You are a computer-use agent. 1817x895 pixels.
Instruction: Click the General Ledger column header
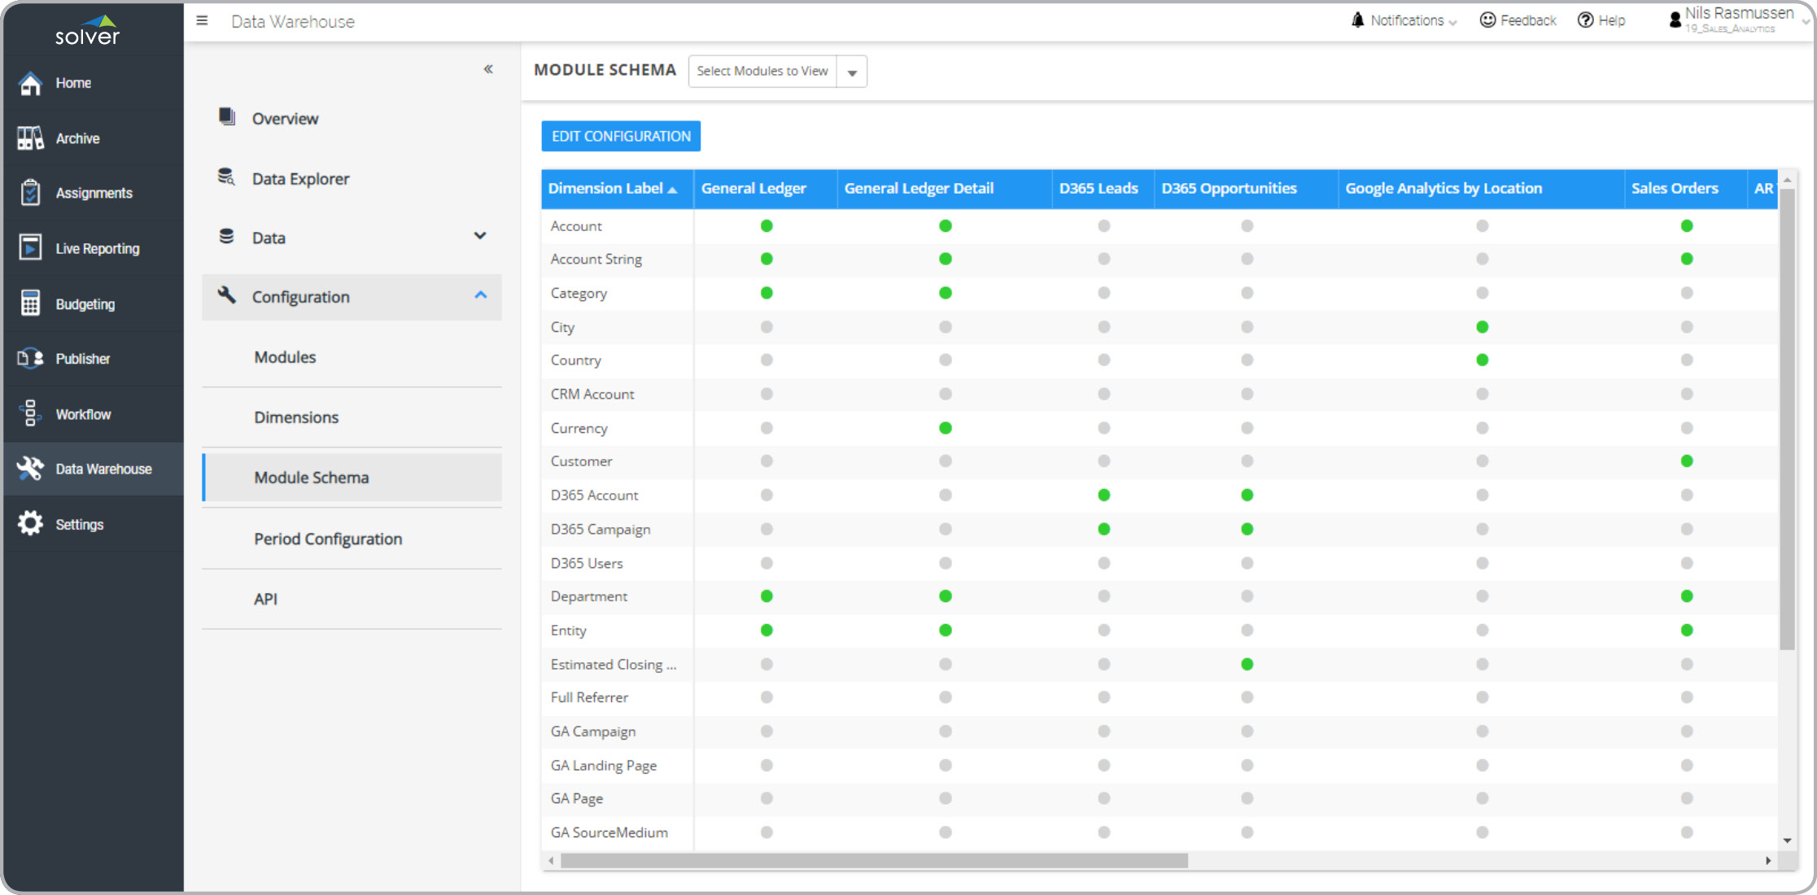[x=766, y=189]
